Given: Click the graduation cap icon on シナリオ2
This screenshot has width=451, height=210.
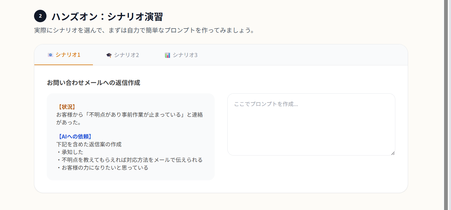Looking at the screenshot, I should coord(109,55).
